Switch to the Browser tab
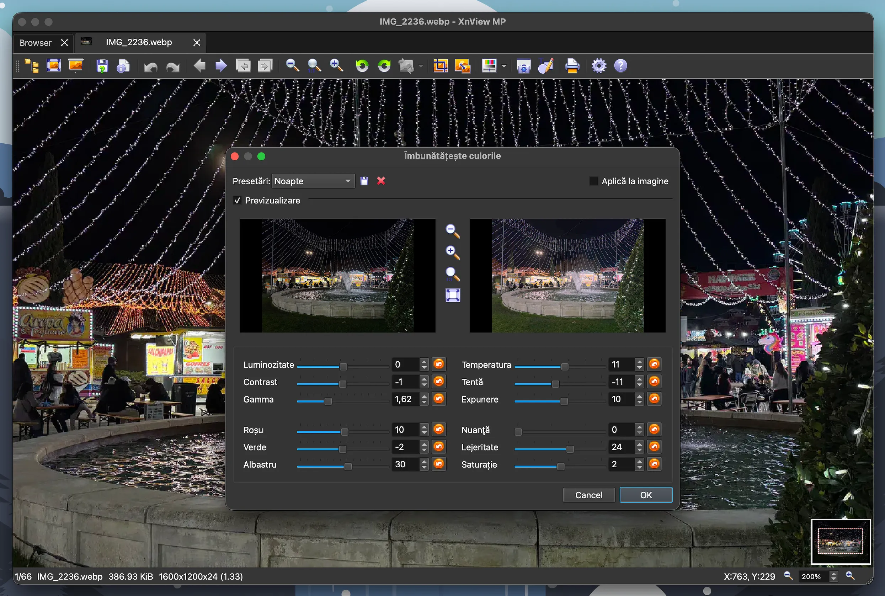The height and width of the screenshot is (596, 885). [x=35, y=43]
